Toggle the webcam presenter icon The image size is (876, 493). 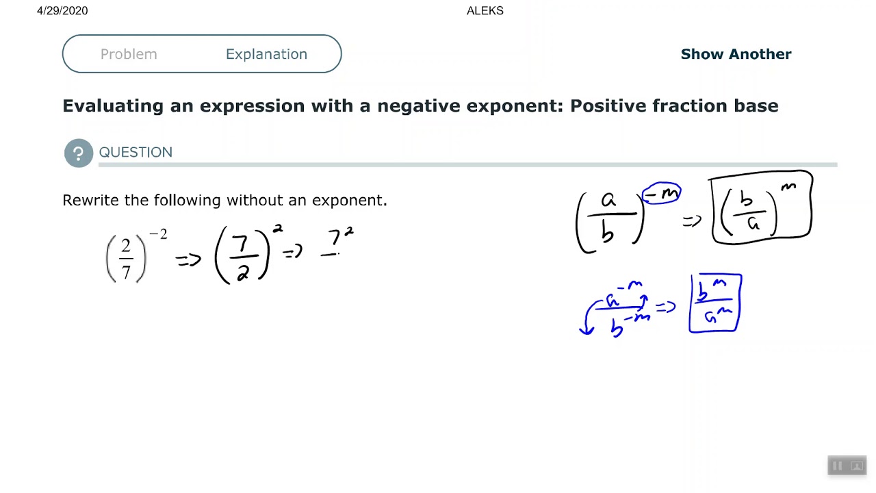855,466
